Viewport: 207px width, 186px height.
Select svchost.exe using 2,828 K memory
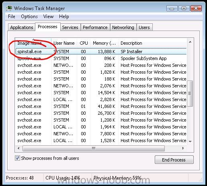101,99
